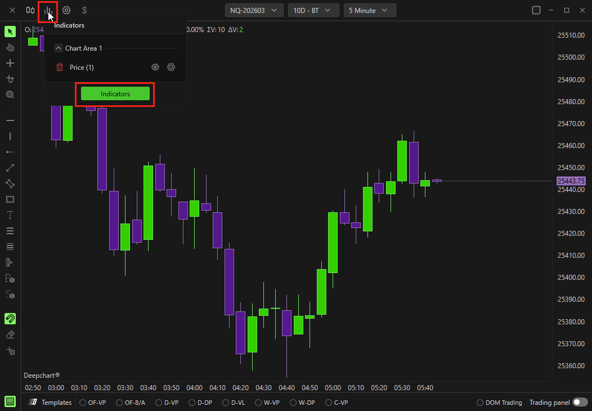The width and height of the screenshot is (592, 411).
Task: Enable the DOM Trading option
Action: [x=480, y=403]
